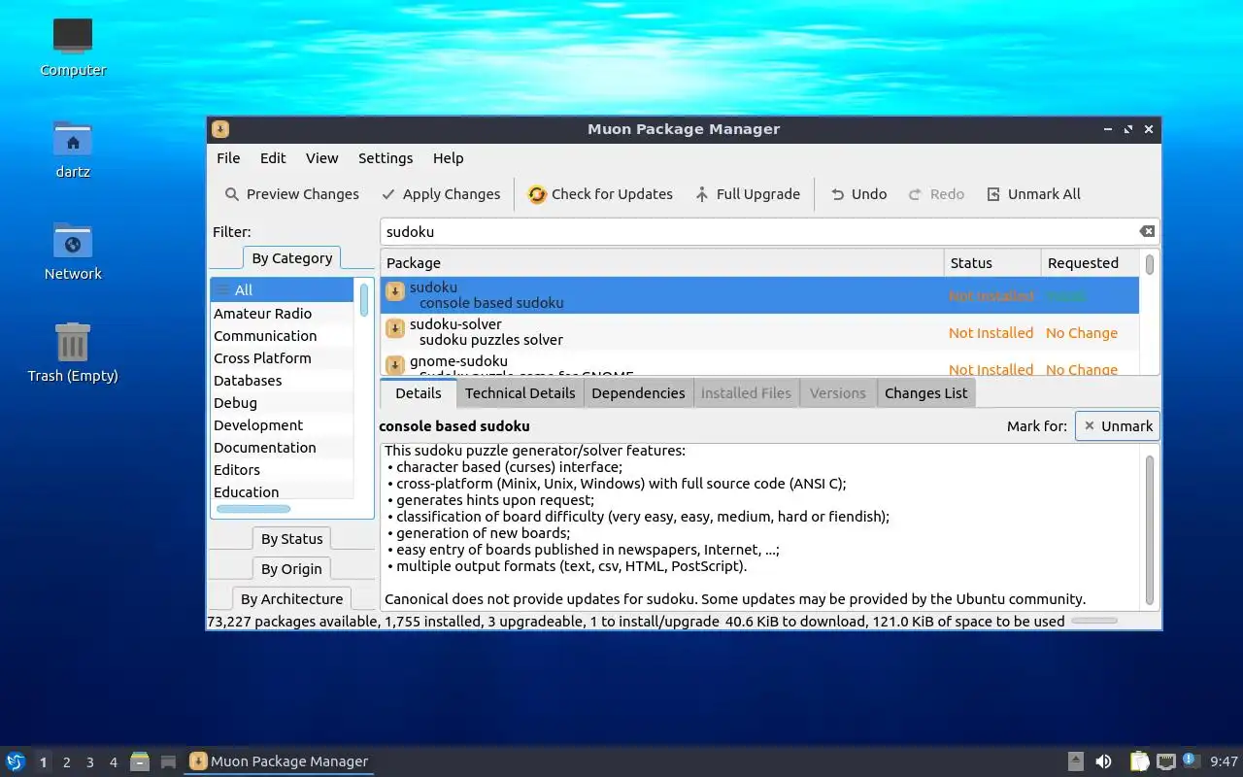The height and width of the screenshot is (777, 1243).
Task: Sort the list by Status column header
Action: click(x=991, y=263)
